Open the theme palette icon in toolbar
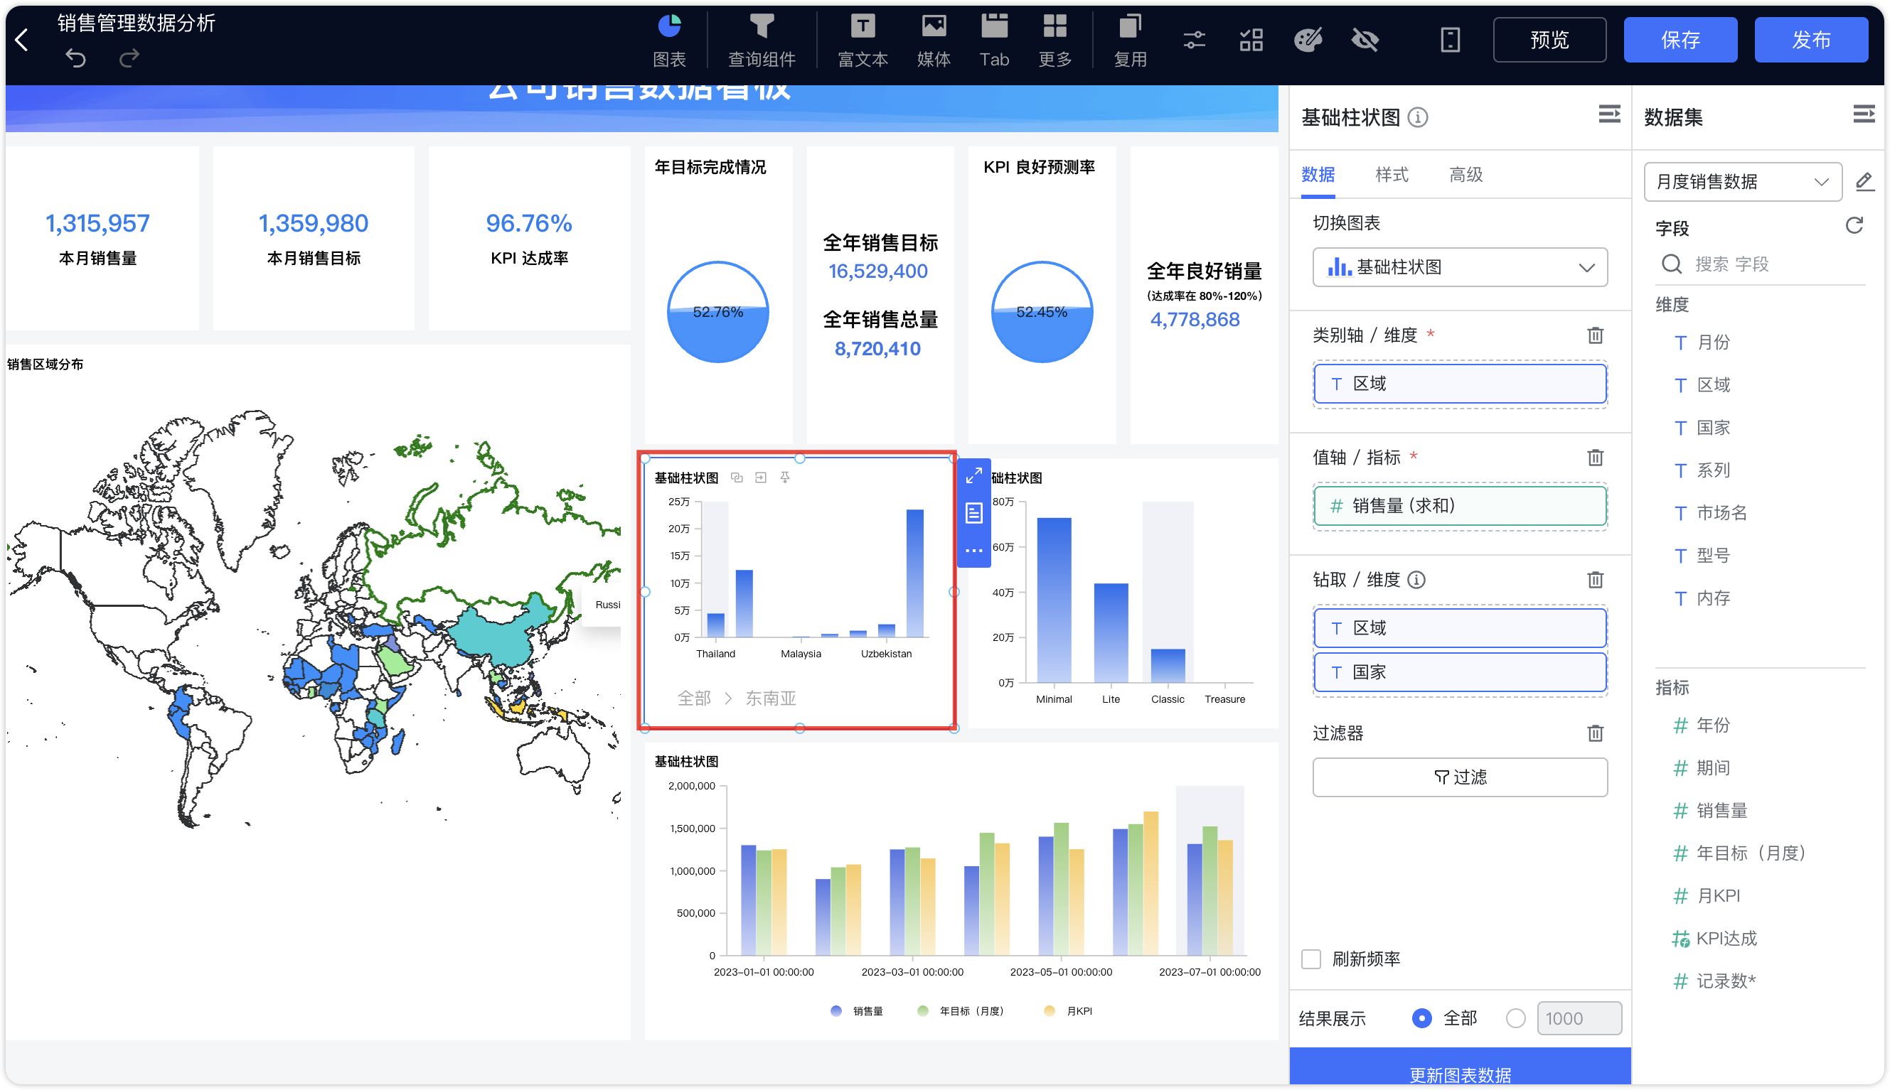This screenshot has width=1890, height=1090. (1308, 40)
